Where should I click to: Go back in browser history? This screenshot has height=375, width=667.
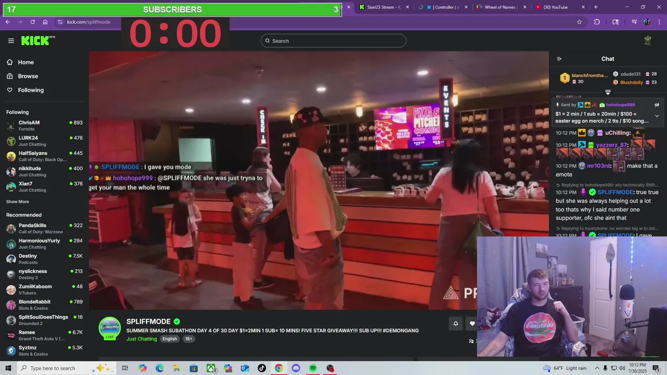pos(7,22)
